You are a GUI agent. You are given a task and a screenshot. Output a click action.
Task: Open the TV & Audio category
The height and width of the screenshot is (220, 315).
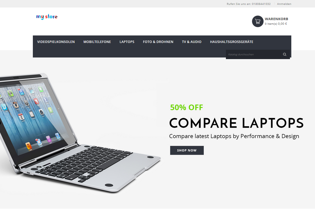[191, 42]
